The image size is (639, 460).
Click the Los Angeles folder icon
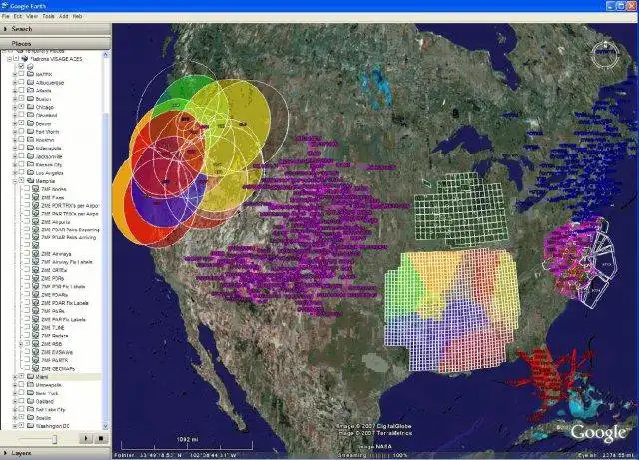[x=31, y=172]
